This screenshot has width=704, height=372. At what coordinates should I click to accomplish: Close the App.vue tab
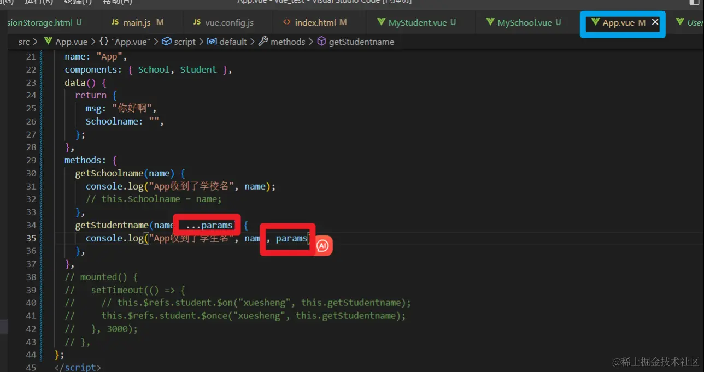point(655,22)
